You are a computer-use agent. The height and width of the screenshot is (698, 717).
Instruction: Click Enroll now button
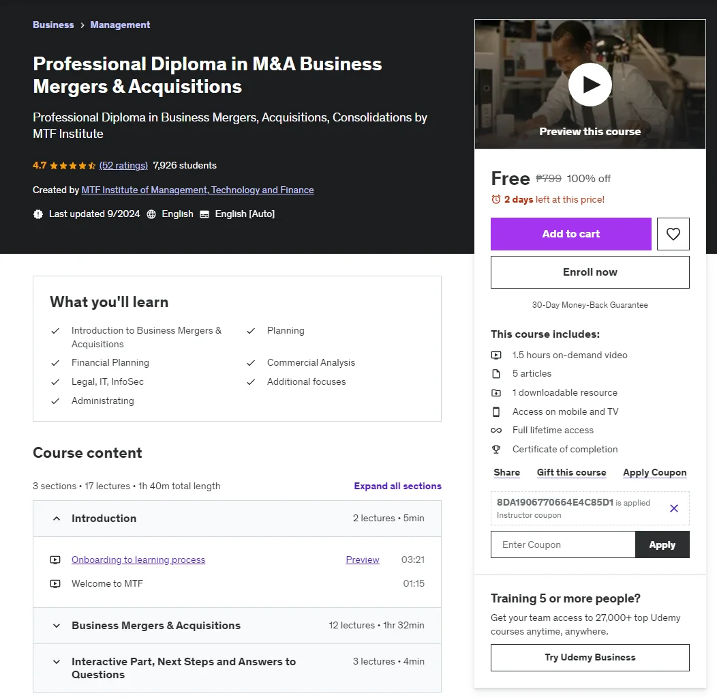click(590, 272)
